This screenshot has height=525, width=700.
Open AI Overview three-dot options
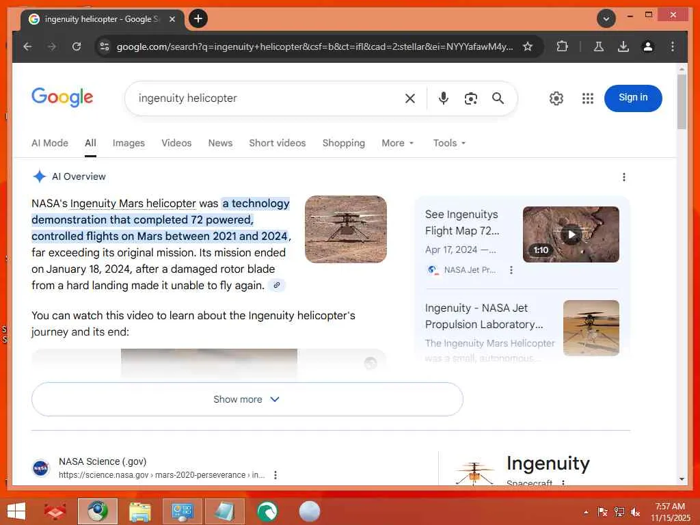pos(623,177)
